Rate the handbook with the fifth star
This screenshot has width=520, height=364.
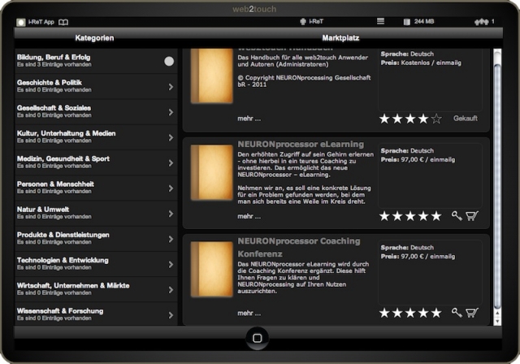pos(436,119)
